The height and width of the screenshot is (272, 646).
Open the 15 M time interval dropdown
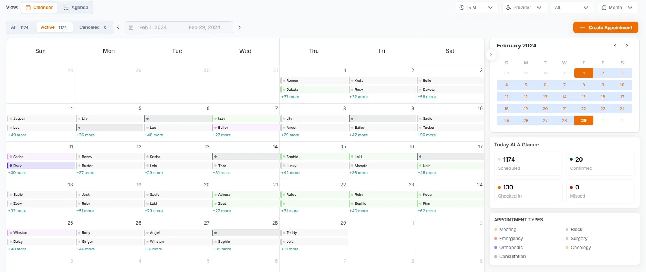point(476,8)
